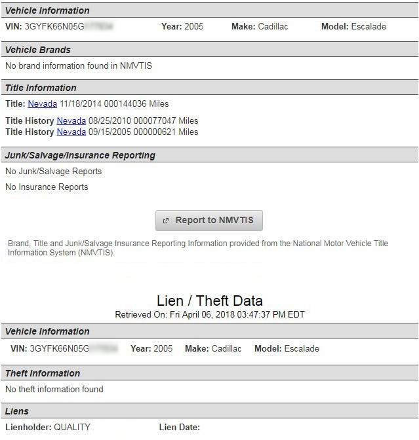Click Make: Cadillac in the Lien section
419x440 pixels.
[x=213, y=348]
